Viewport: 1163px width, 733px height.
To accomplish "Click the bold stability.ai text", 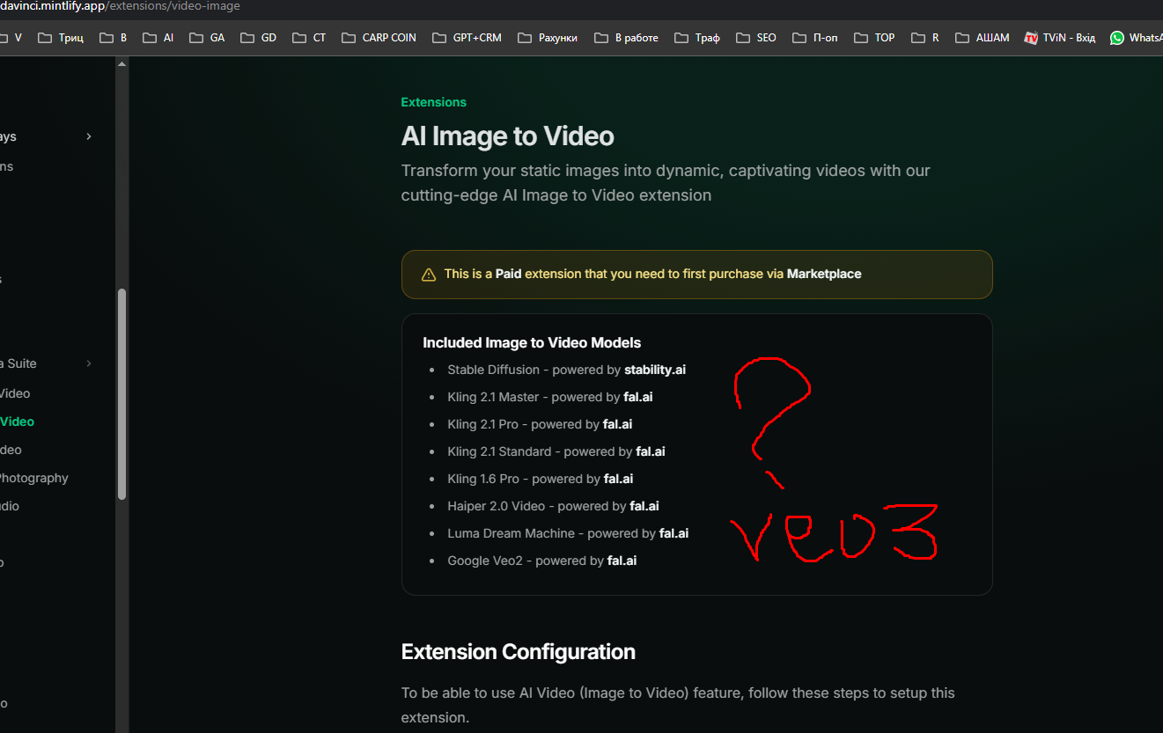I will coord(655,370).
